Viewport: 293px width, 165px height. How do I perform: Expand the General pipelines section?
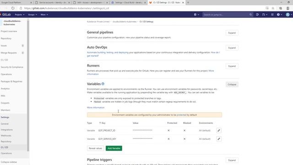[232, 33]
